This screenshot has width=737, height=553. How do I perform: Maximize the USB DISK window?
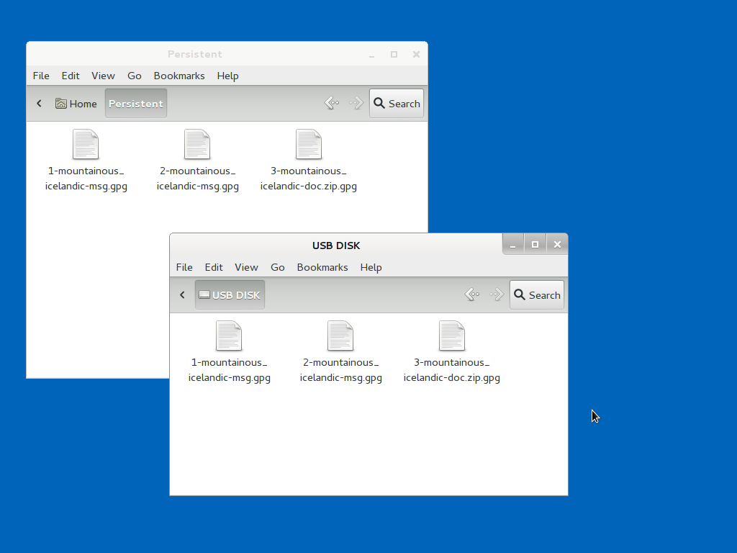pyautogui.click(x=535, y=245)
